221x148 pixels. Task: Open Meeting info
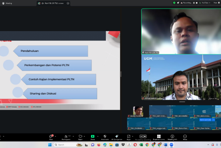(172, 137)
